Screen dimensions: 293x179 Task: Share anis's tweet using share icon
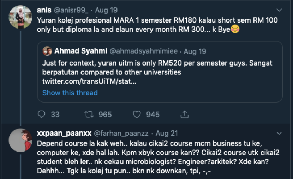click(x=184, y=114)
